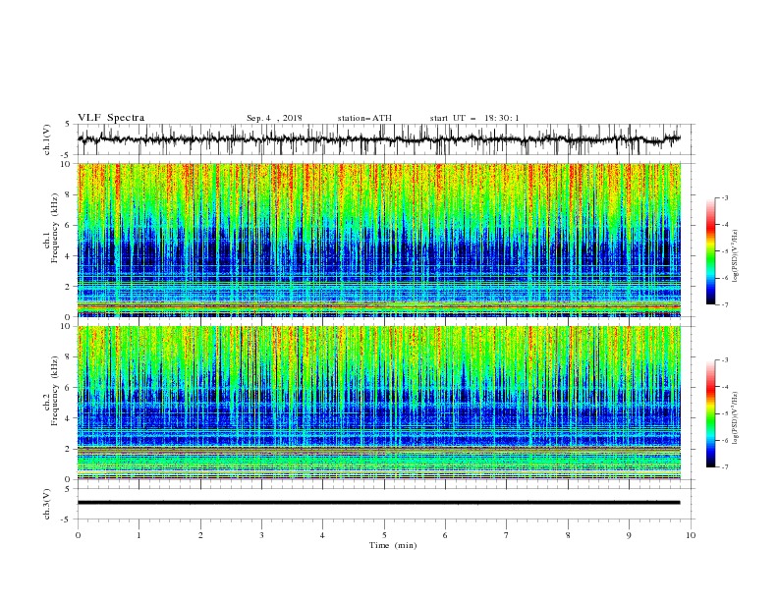This screenshot has height=601, width=778.
Task: Select the upper color bar "log(PSD)(V²/Hz)" label
Action: [736, 256]
